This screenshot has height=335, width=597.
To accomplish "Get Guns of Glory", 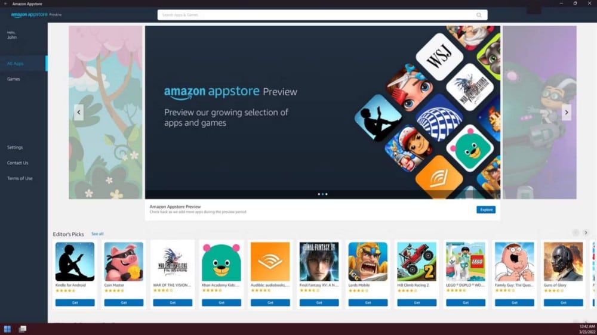I will tap(563, 303).
